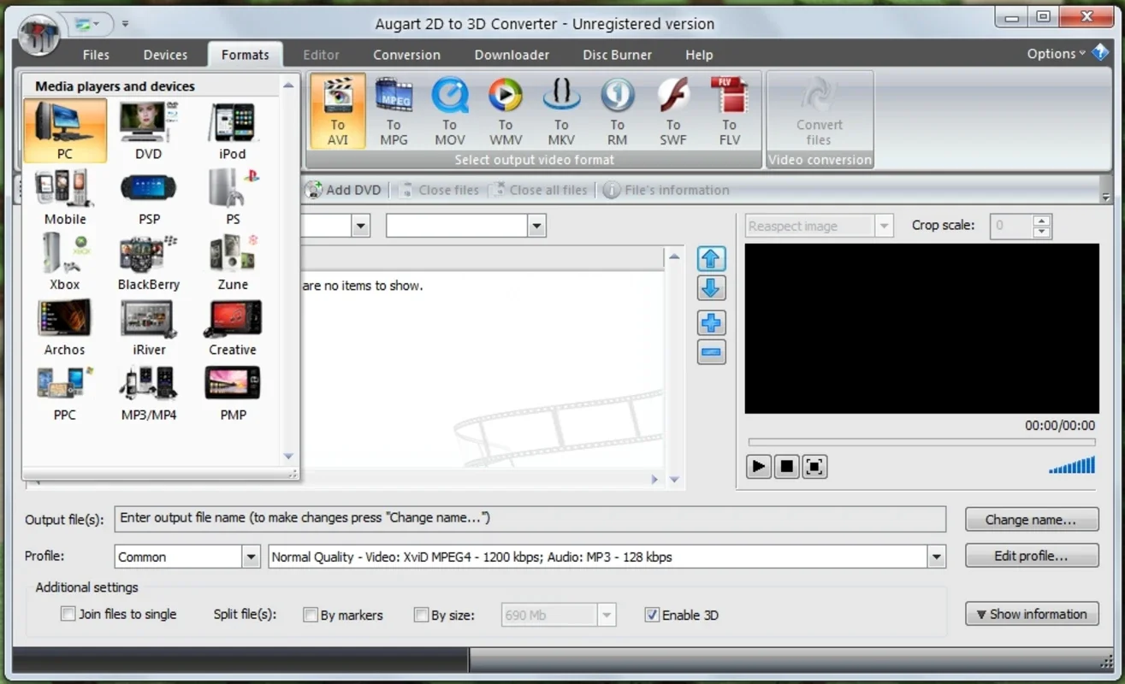Select the PC device icon

click(x=65, y=131)
